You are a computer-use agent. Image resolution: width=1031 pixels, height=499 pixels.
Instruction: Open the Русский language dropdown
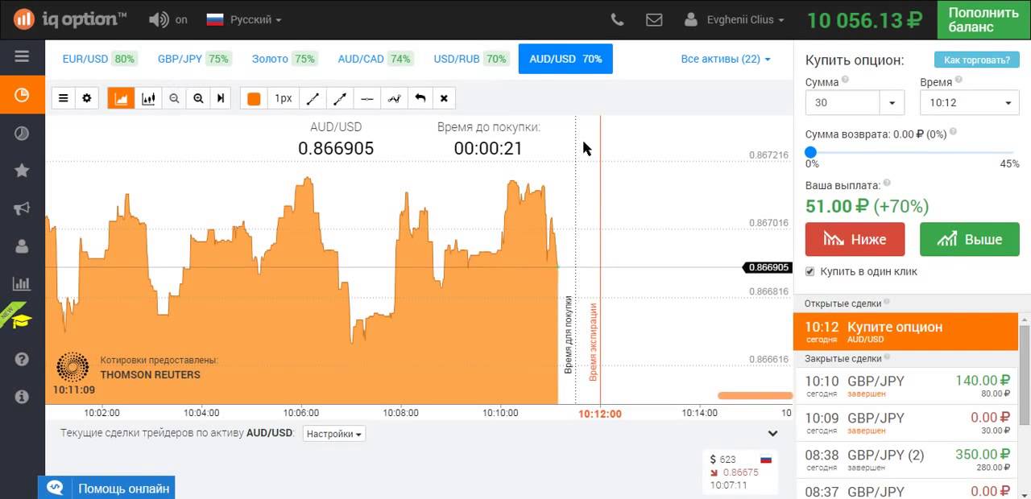pyautogui.click(x=245, y=19)
